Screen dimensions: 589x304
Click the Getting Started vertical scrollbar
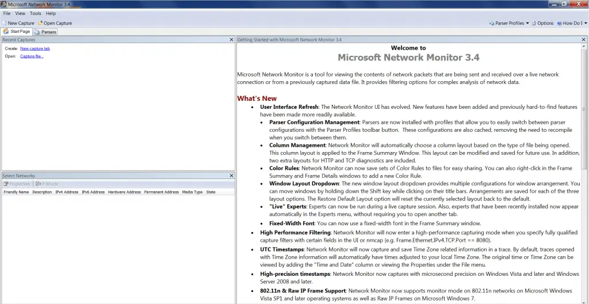(583, 109)
